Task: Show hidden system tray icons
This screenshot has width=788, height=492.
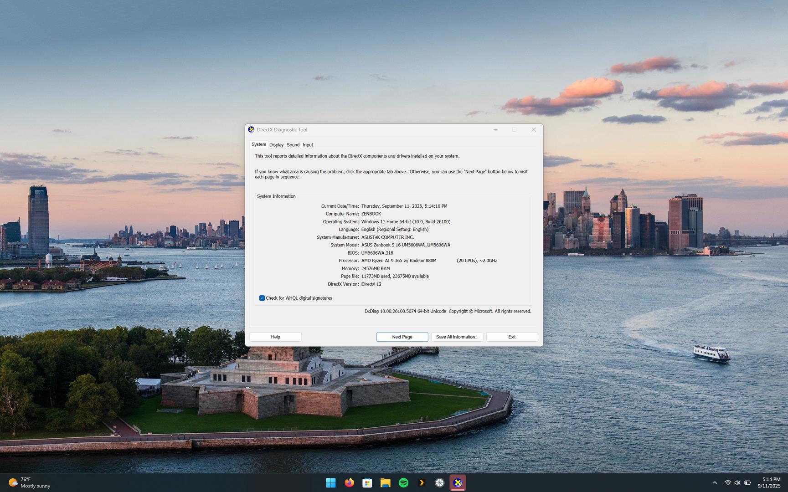Action: [x=715, y=483]
